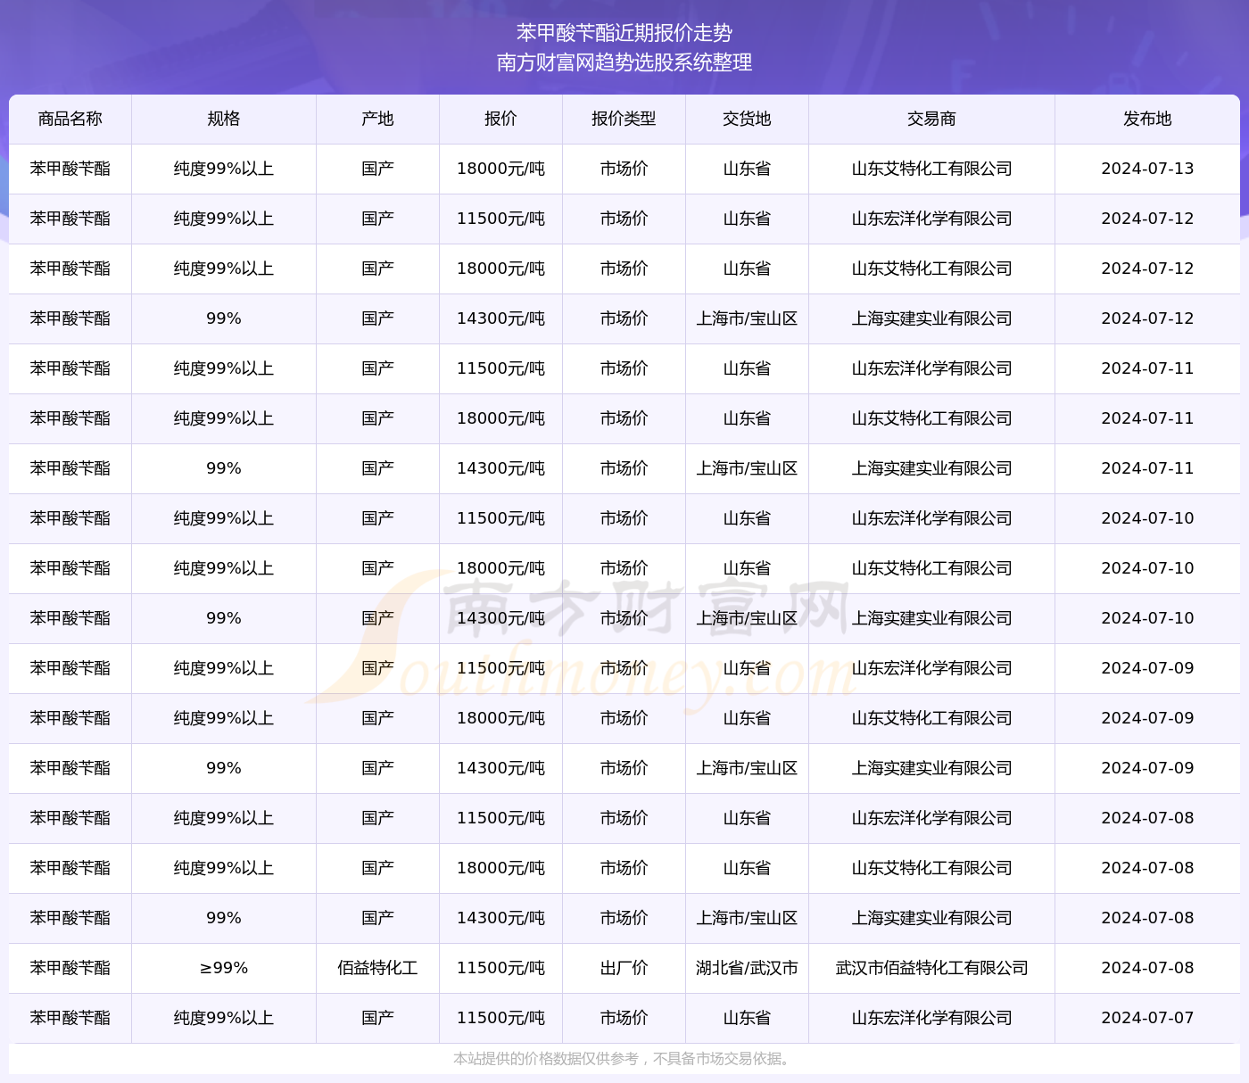Click the 佰益特化工 origin cell

377,968
